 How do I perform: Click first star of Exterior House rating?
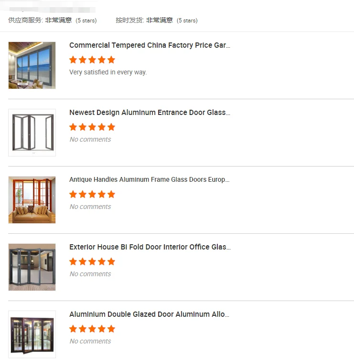tap(73, 261)
